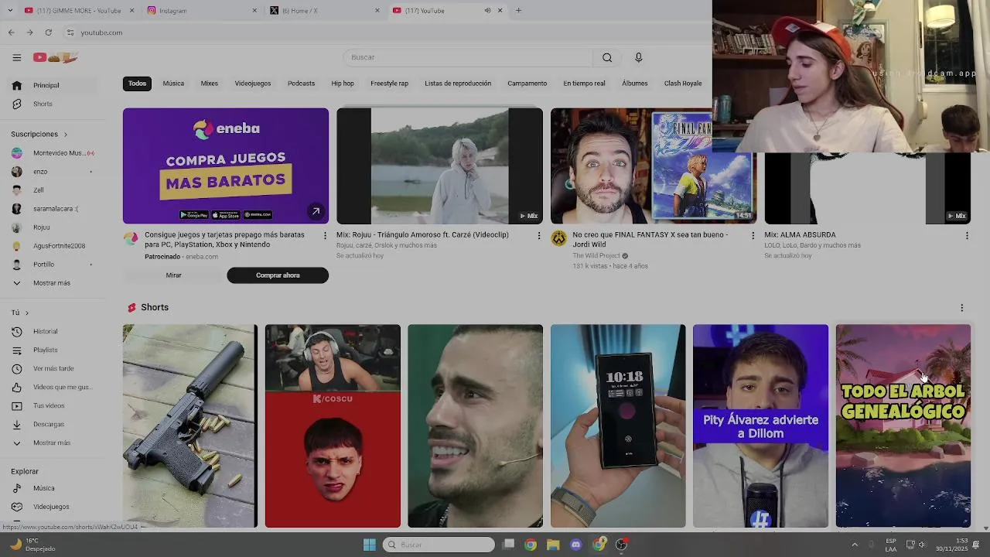Play the Mix Rojuu Triángulo Amoroso thumbnail
The image size is (990, 557).
[x=439, y=166]
